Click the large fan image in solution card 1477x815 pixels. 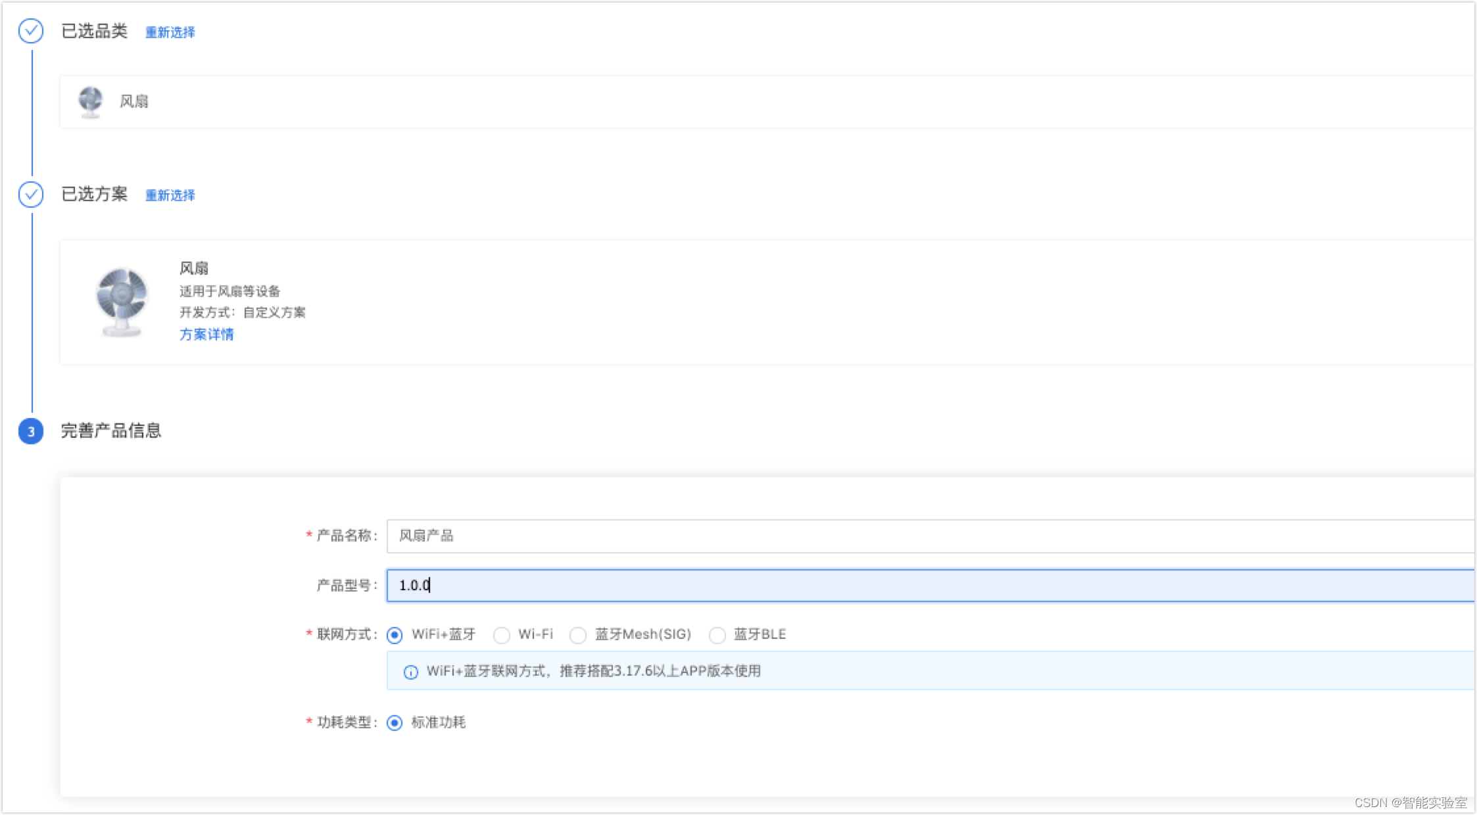(x=121, y=302)
